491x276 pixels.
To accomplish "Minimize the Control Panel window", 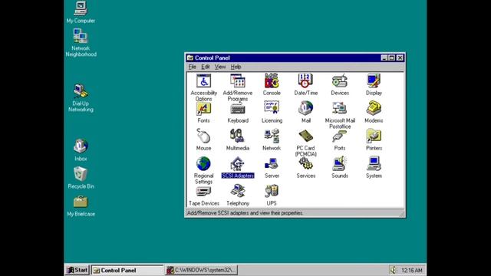I will [384, 58].
